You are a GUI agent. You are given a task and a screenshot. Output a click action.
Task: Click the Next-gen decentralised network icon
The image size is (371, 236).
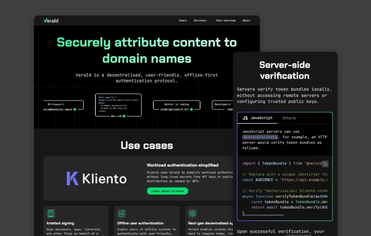point(192,214)
